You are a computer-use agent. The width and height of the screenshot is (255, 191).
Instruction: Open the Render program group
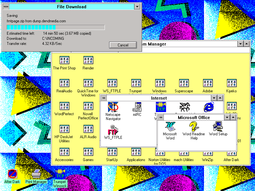pyautogui.click(x=88, y=60)
